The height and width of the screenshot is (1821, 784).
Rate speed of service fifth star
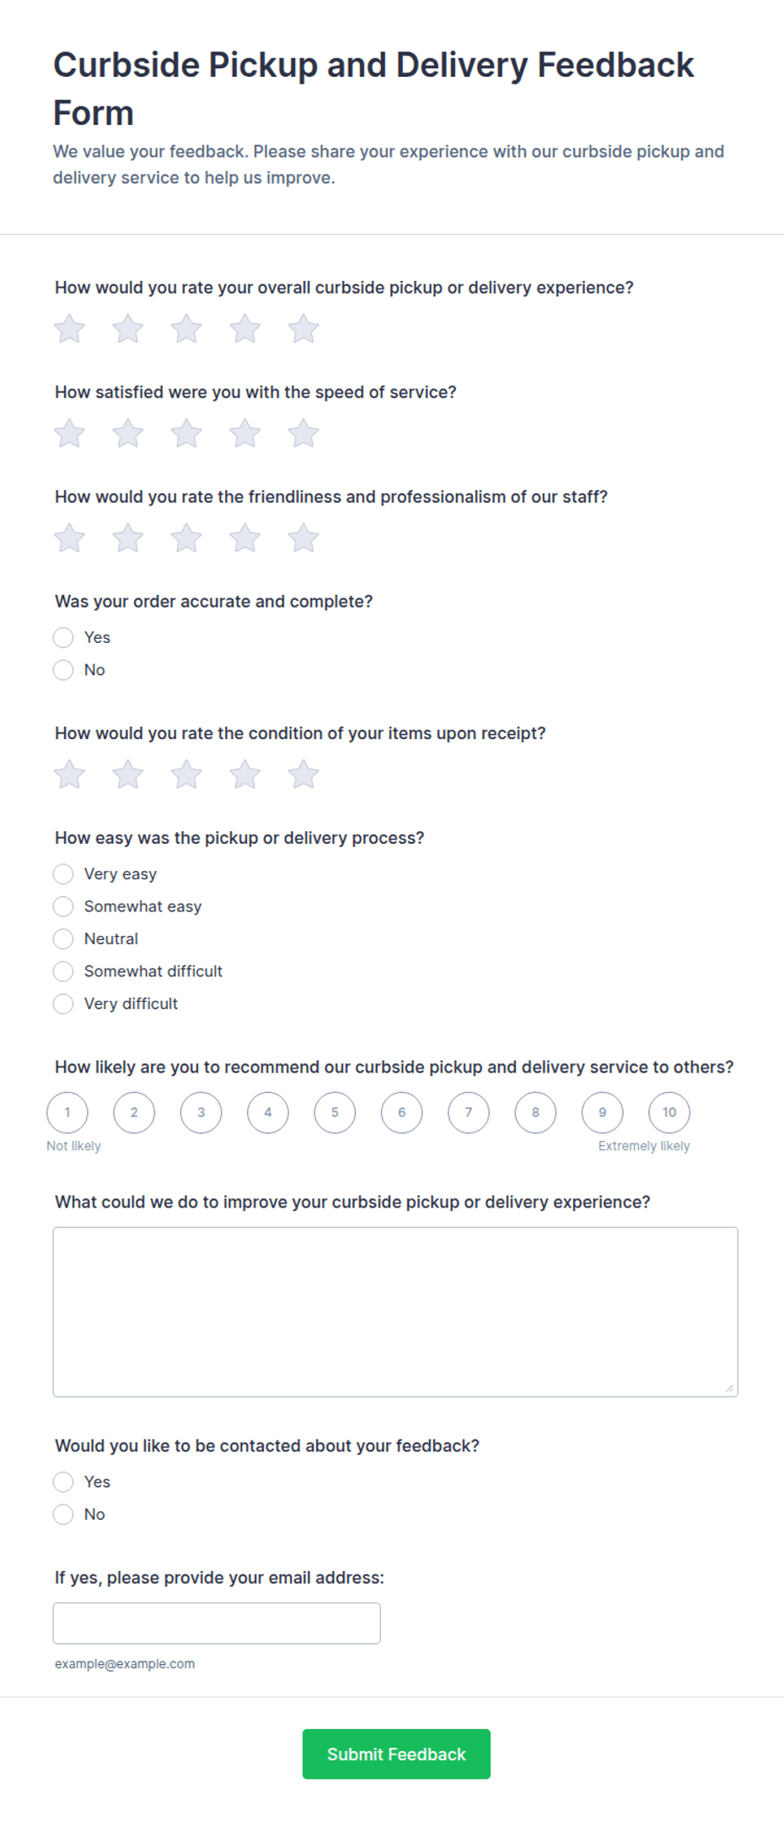click(x=303, y=434)
